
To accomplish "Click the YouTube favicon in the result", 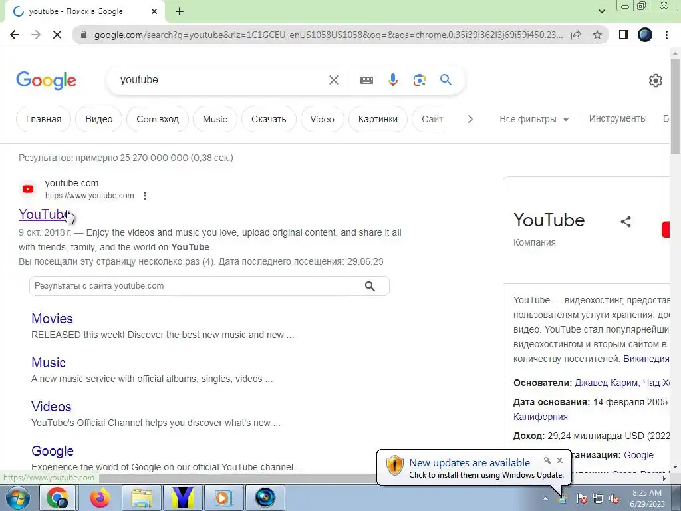I will (x=28, y=189).
